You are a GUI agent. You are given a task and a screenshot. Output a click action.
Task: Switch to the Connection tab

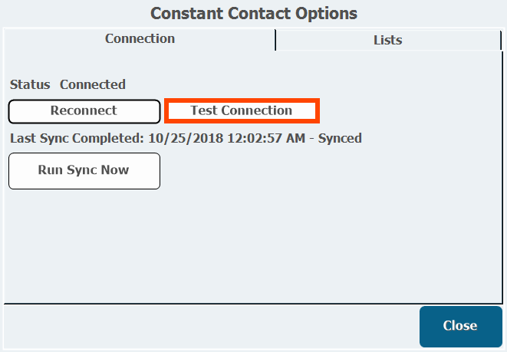[140, 39]
